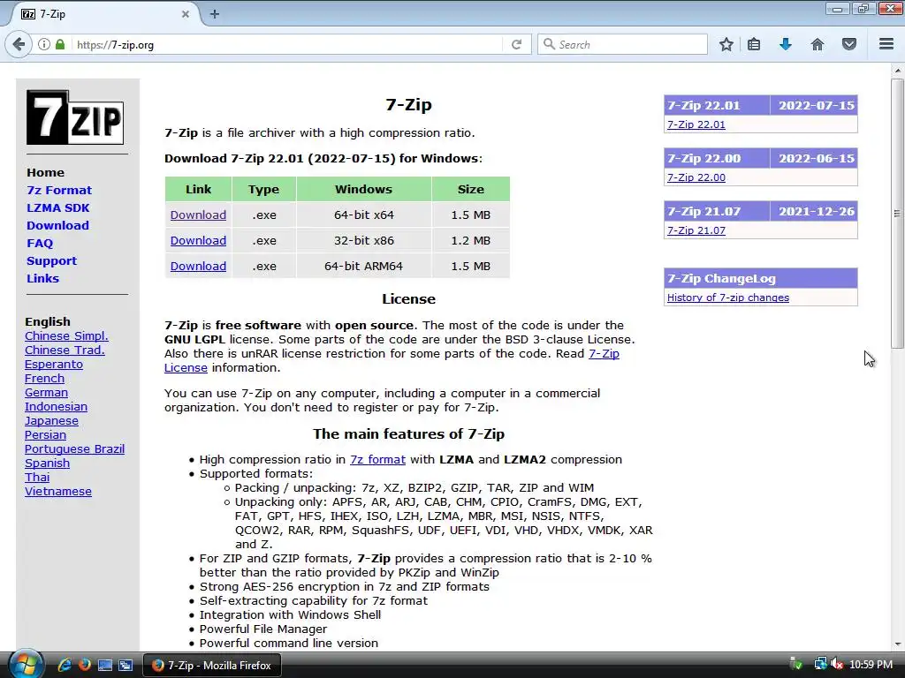Open the site information icon in address bar
Viewport: 905px width, 678px height.
(44, 44)
